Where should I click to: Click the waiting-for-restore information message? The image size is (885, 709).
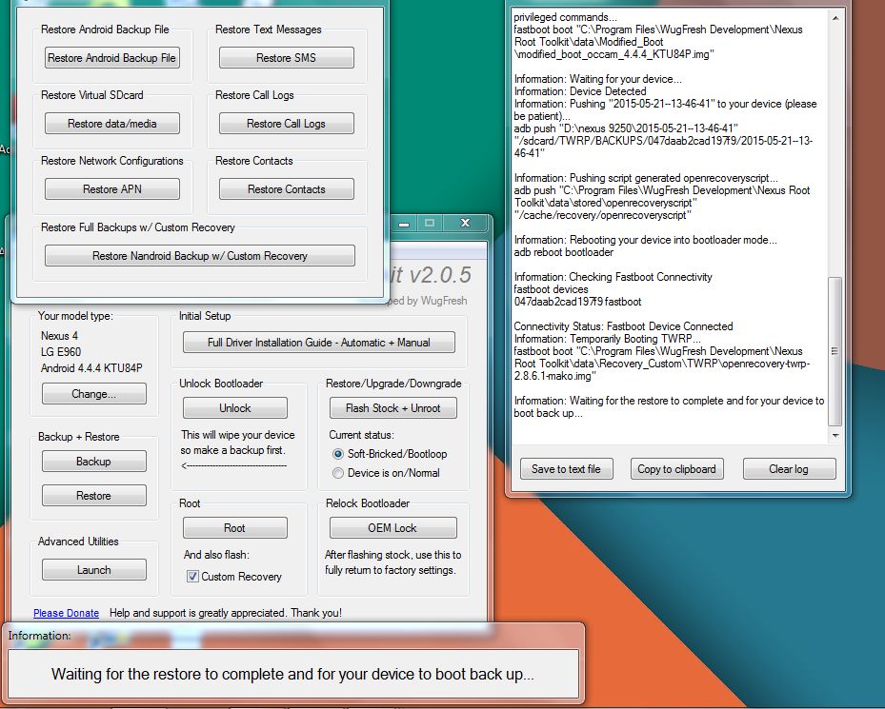(x=292, y=674)
